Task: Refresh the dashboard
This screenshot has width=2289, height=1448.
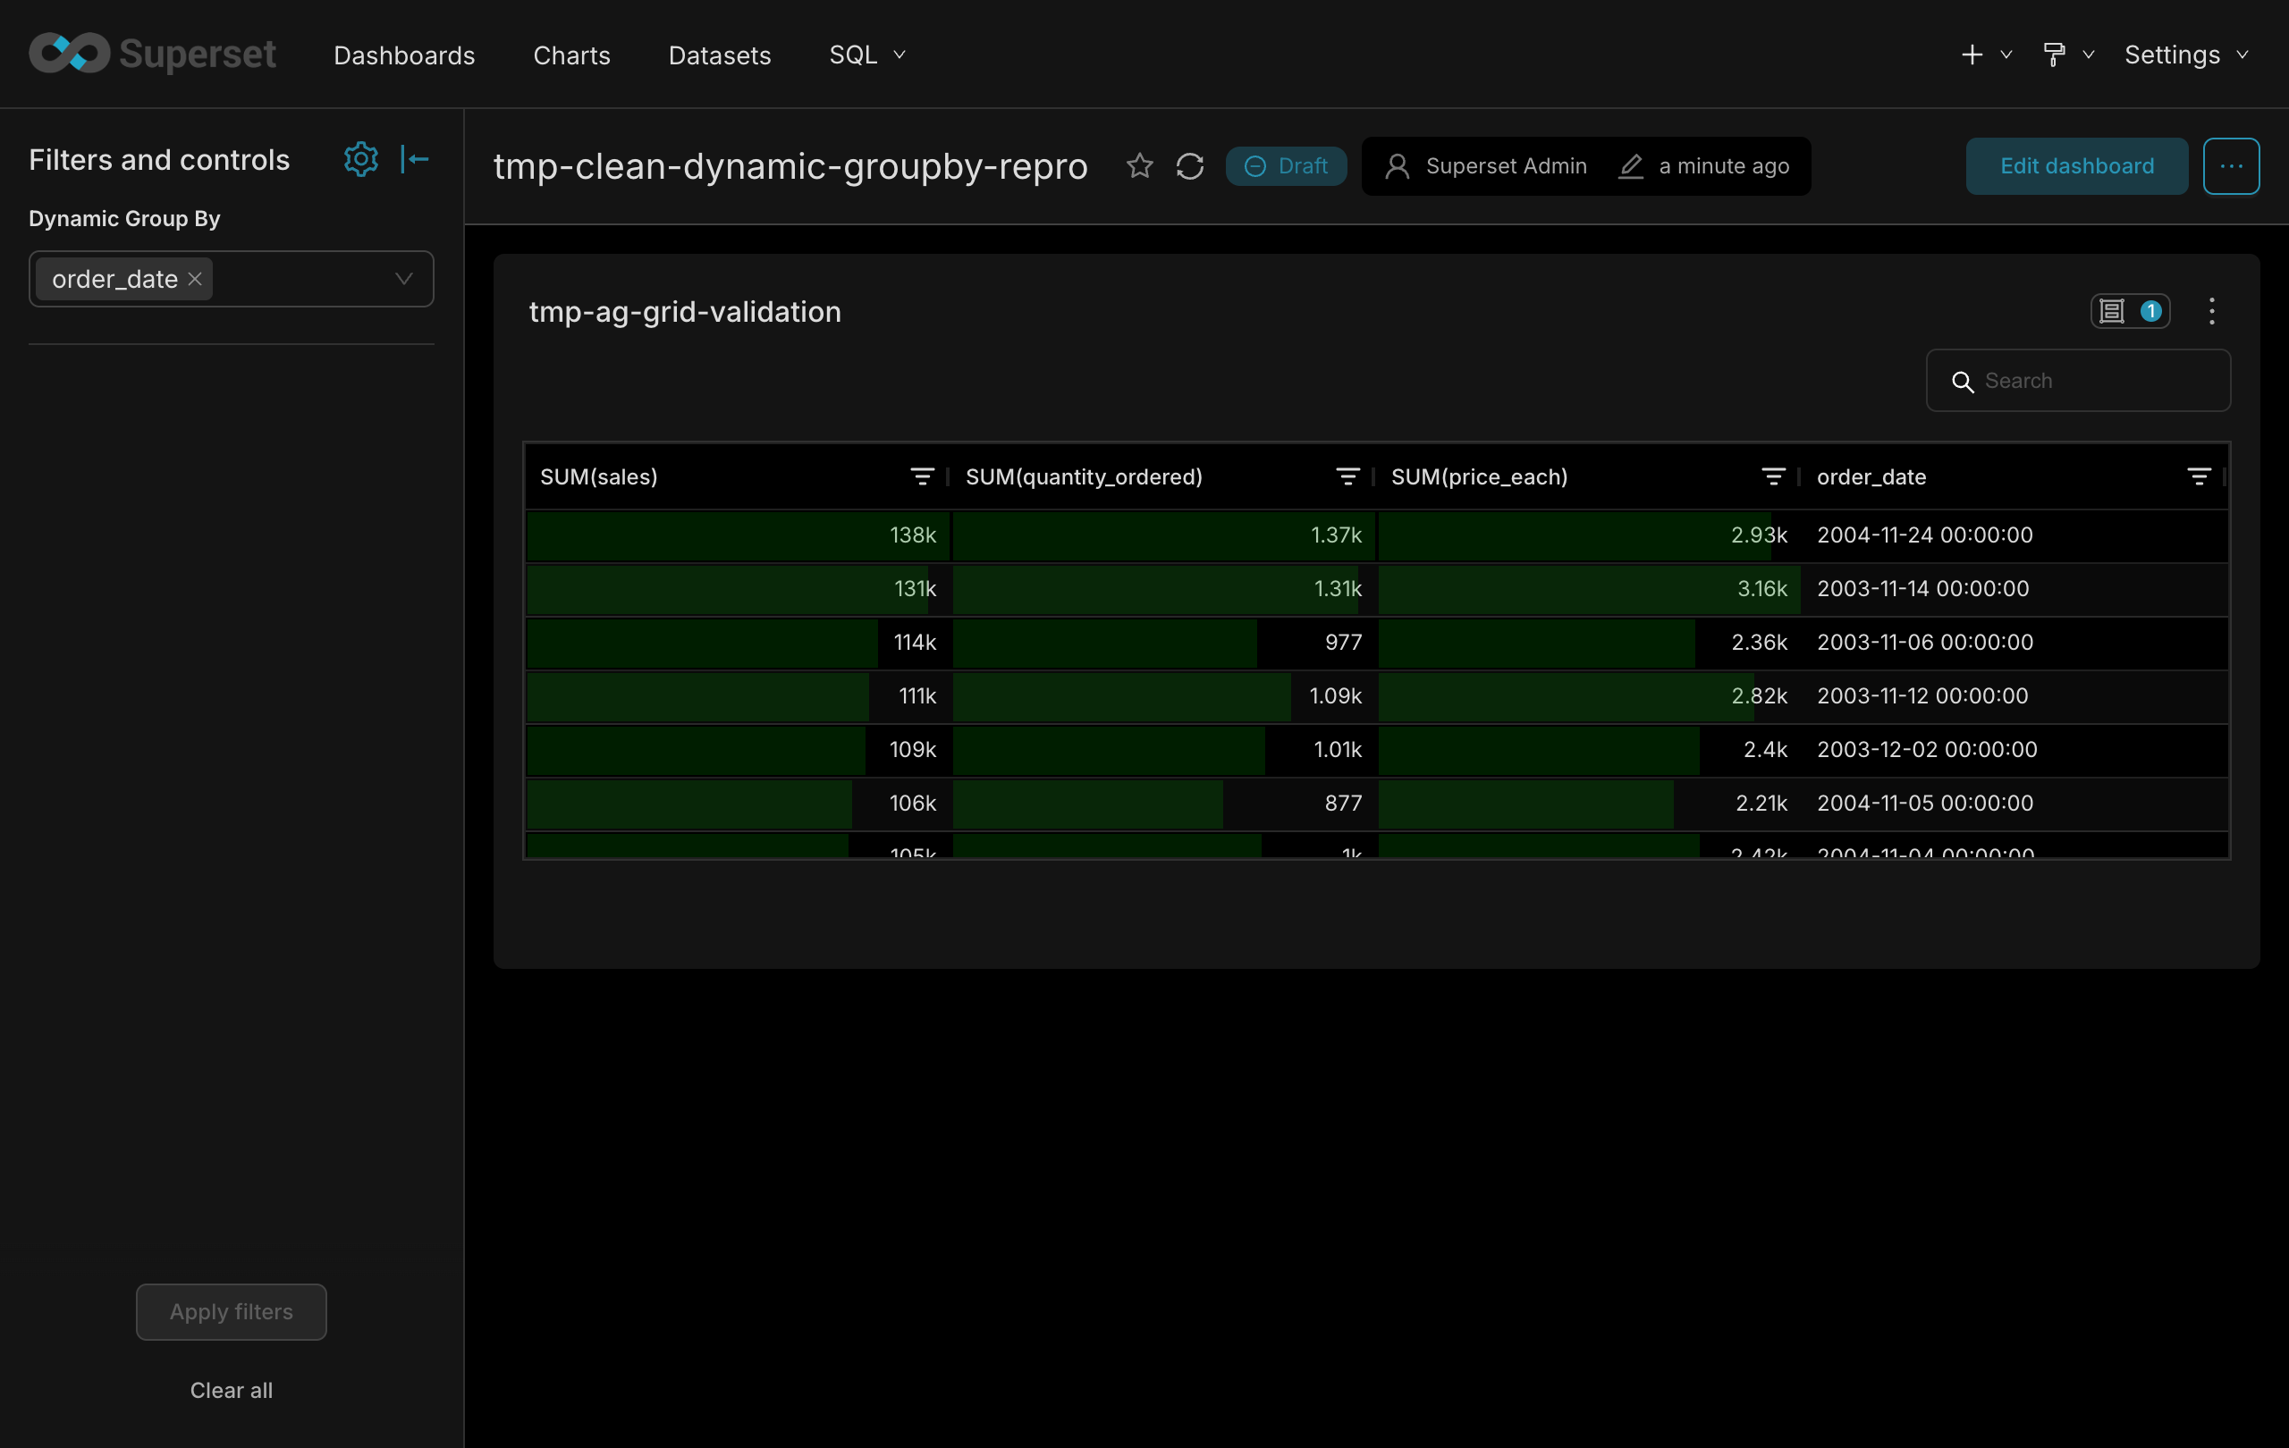Action: click(x=1189, y=166)
